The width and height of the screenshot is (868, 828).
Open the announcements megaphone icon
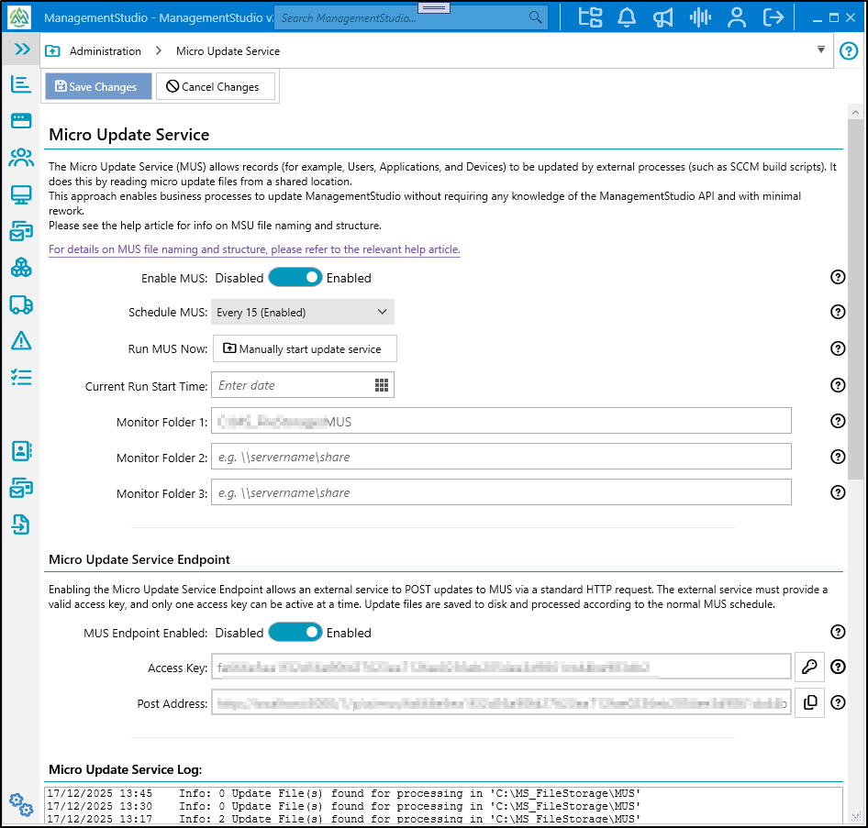[662, 17]
